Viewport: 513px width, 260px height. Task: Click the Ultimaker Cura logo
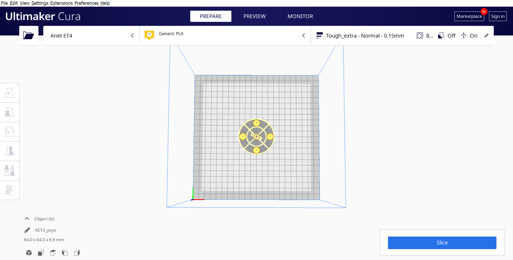(43, 16)
